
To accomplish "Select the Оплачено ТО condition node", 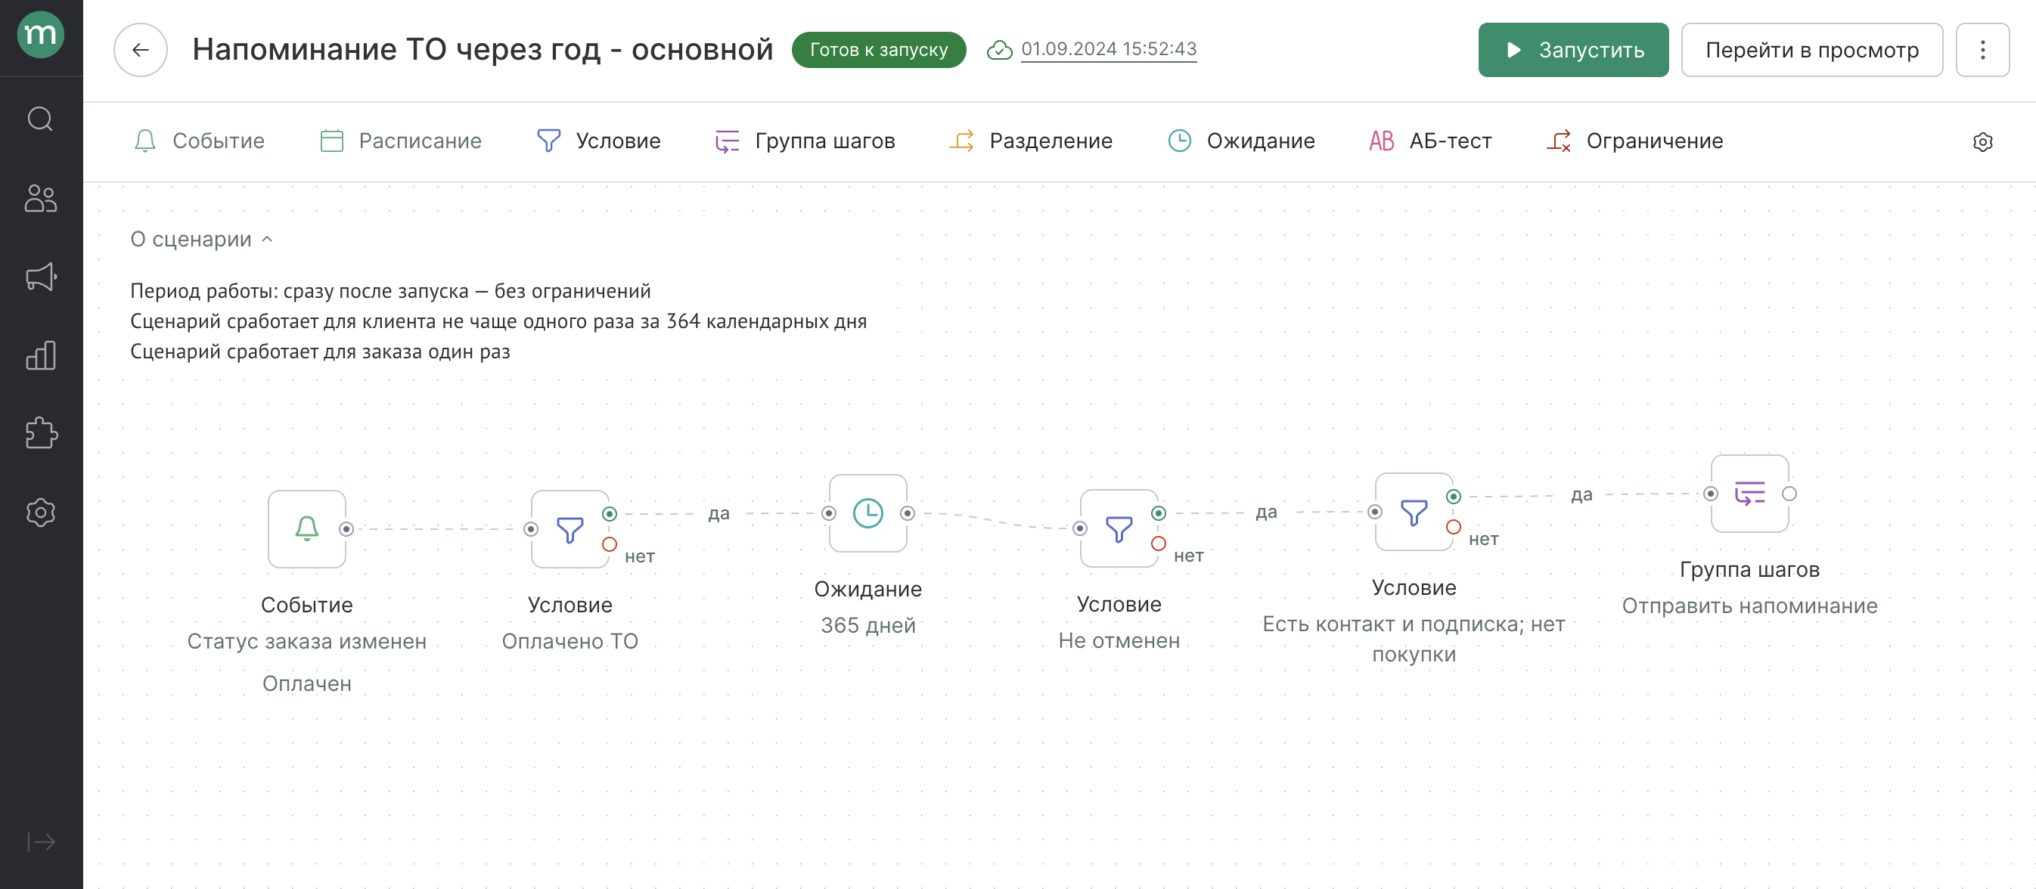I will [570, 528].
